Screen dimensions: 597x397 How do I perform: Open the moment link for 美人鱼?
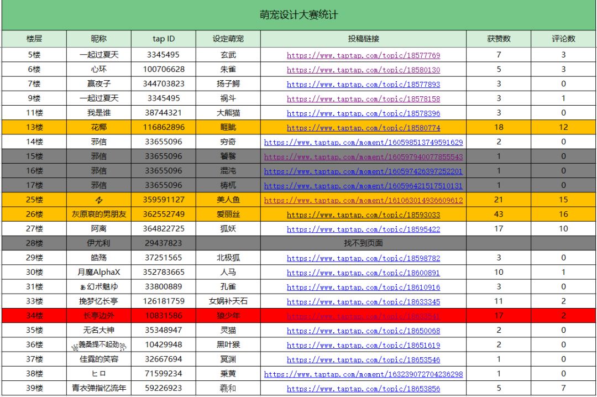(x=363, y=200)
